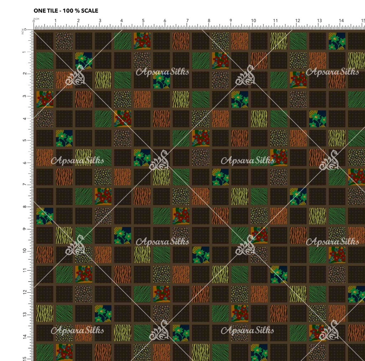365x361 pixels.
Task: Click the ONE TILE - 100 % SCALE title
Action: [x=66, y=11]
